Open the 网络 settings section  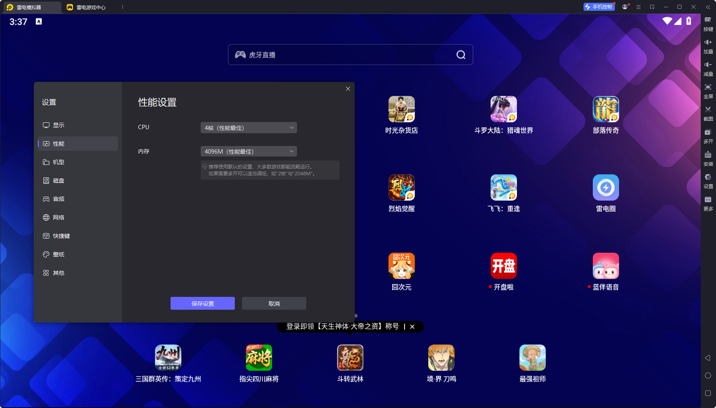coord(59,217)
